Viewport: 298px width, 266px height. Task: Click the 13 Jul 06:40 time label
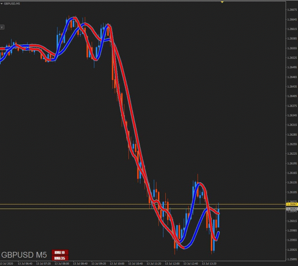pyautogui.click(x=25, y=263)
